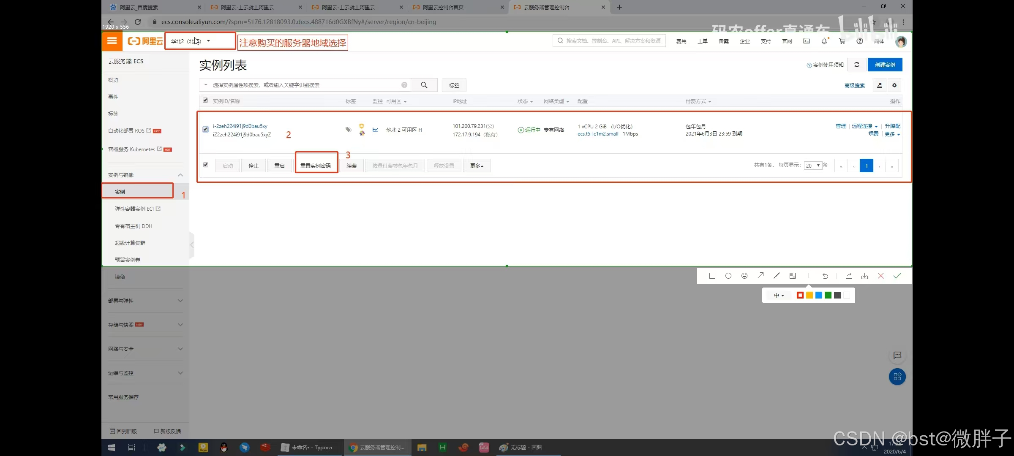
Task: Undo the last screenshot annotation
Action: pos(825,276)
